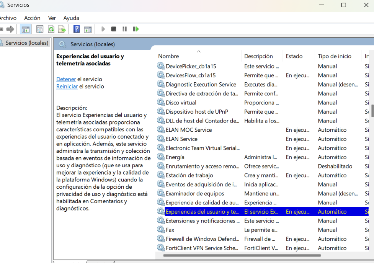Select Experiencia de calidad de au... service
This screenshot has height=263, width=374.
[202, 203]
